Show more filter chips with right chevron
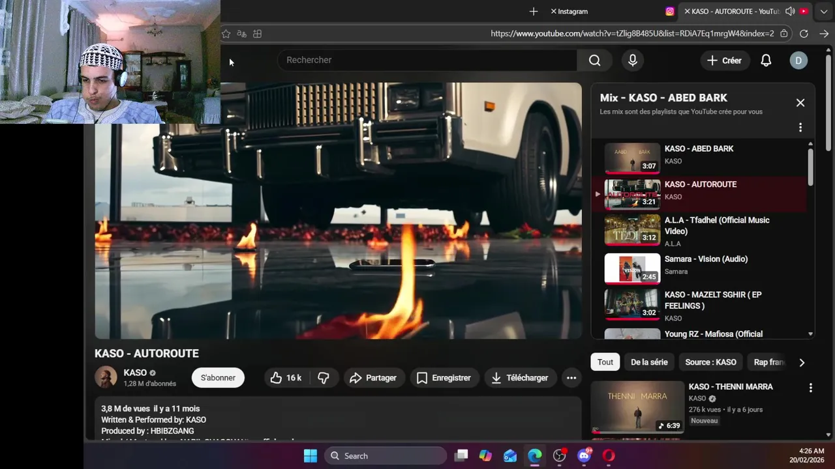835x469 pixels. click(802, 362)
